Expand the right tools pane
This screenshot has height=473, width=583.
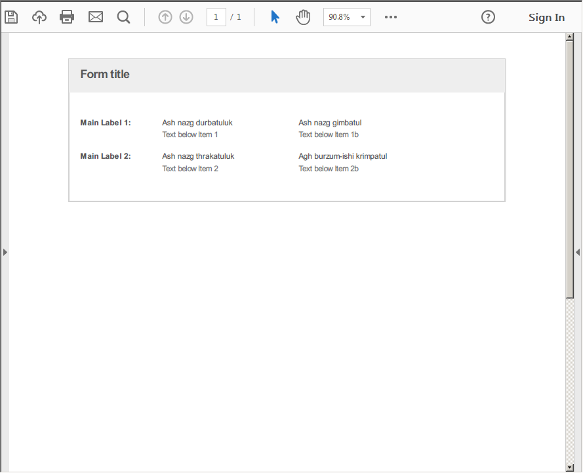578,252
